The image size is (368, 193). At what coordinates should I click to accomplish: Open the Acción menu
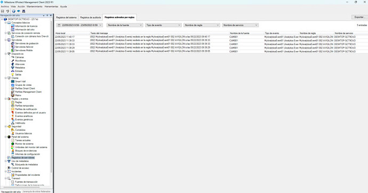tap(21, 6)
